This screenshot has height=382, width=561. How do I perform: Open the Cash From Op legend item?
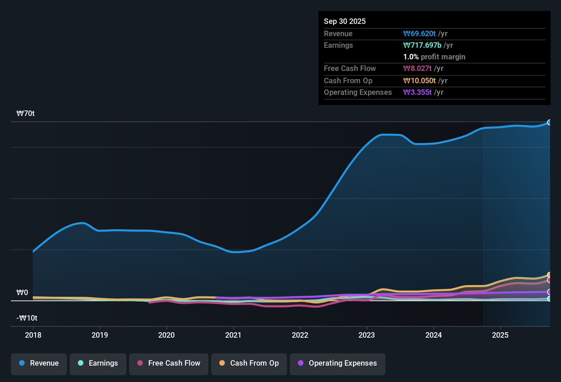pos(249,364)
